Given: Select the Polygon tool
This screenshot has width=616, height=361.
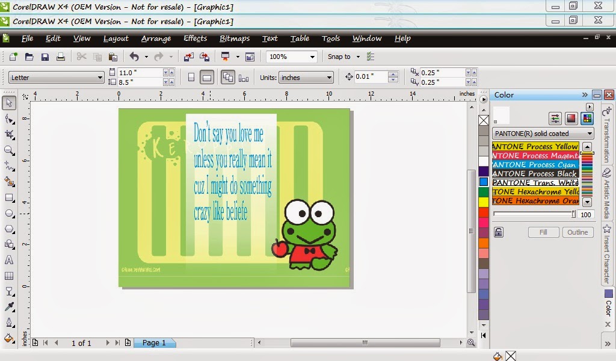Looking at the screenshot, I should coord(9,229).
